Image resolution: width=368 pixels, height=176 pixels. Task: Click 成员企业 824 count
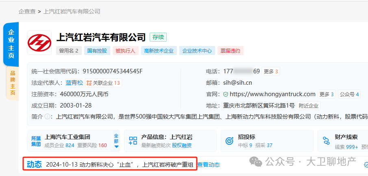coord(59,145)
